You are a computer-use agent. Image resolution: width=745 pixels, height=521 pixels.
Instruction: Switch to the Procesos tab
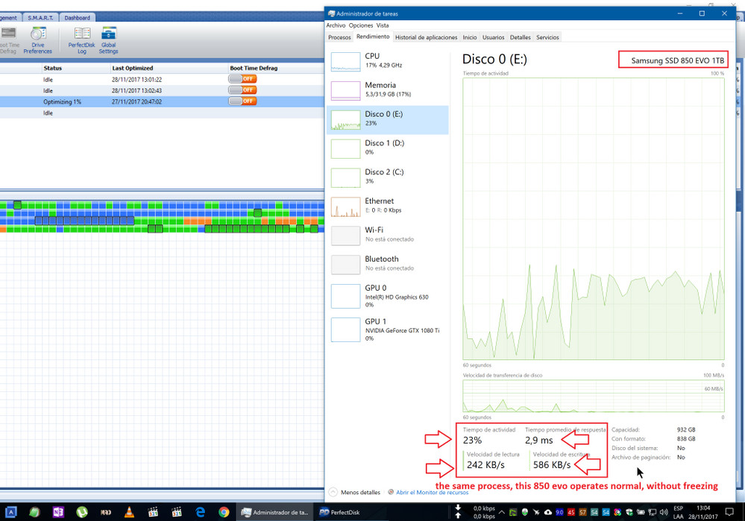[339, 37]
